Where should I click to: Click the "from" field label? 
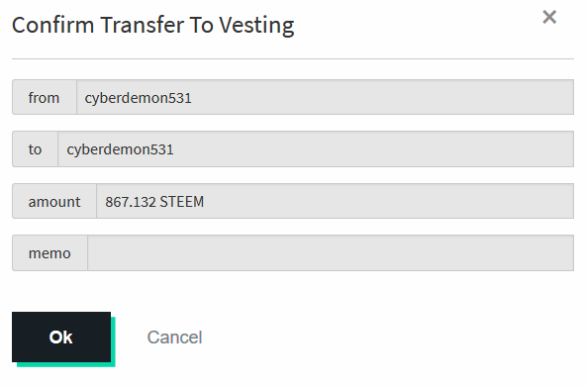tap(45, 98)
